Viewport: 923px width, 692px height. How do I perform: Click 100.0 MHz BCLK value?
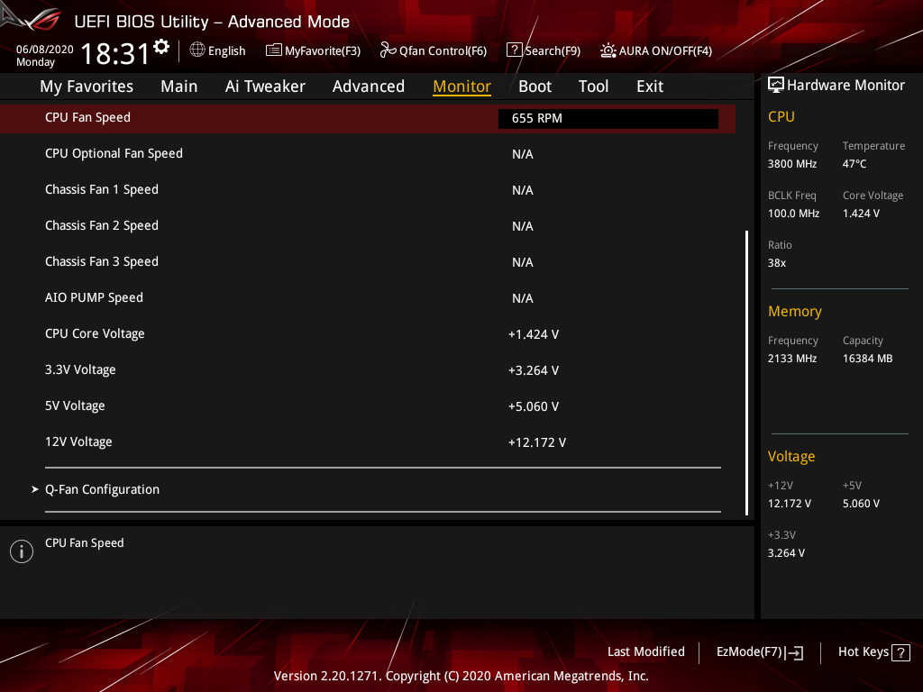point(793,214)
